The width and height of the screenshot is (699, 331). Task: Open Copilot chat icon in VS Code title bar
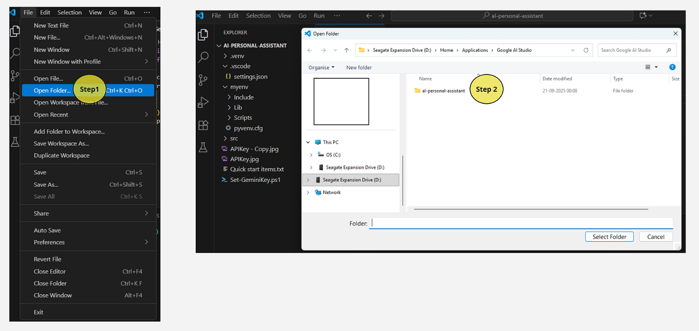pos(643,15)
